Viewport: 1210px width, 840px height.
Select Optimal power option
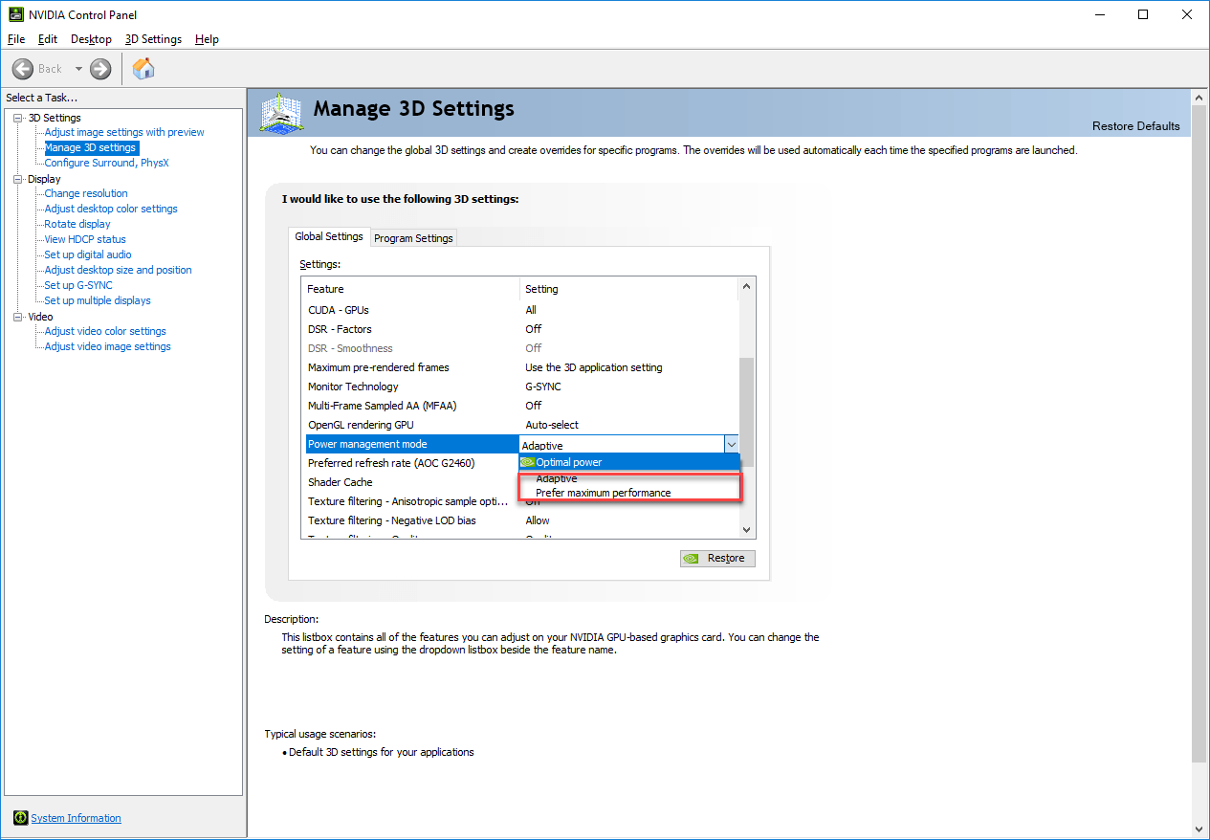(568, 462)
